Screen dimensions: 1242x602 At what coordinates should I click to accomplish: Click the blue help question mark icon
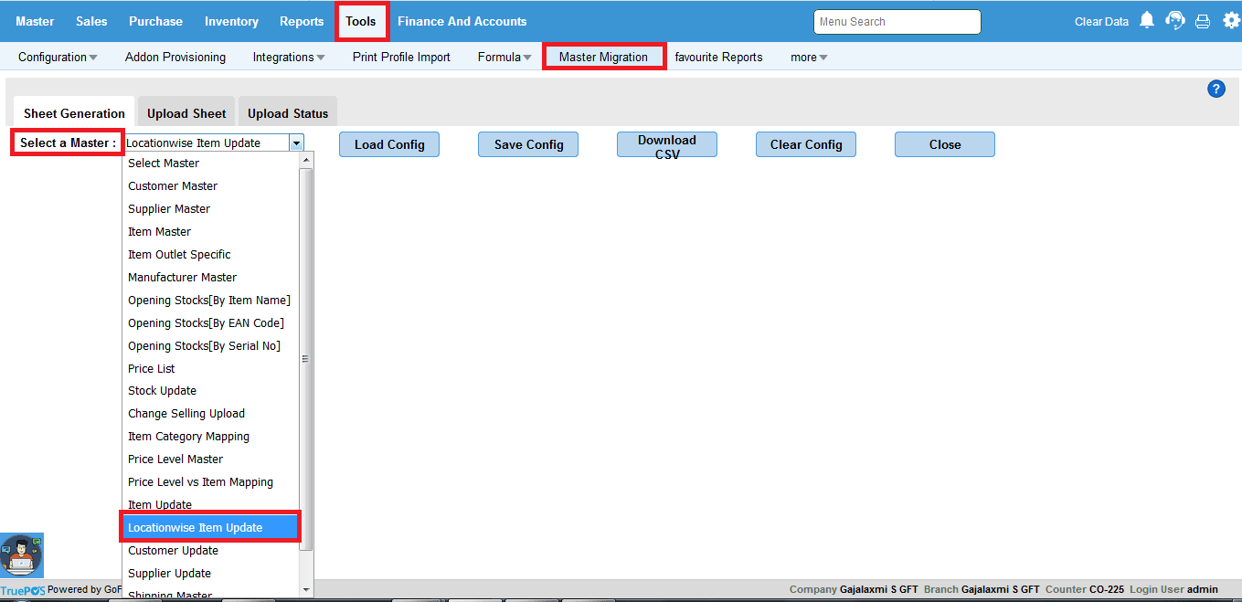coord(1216,89)
